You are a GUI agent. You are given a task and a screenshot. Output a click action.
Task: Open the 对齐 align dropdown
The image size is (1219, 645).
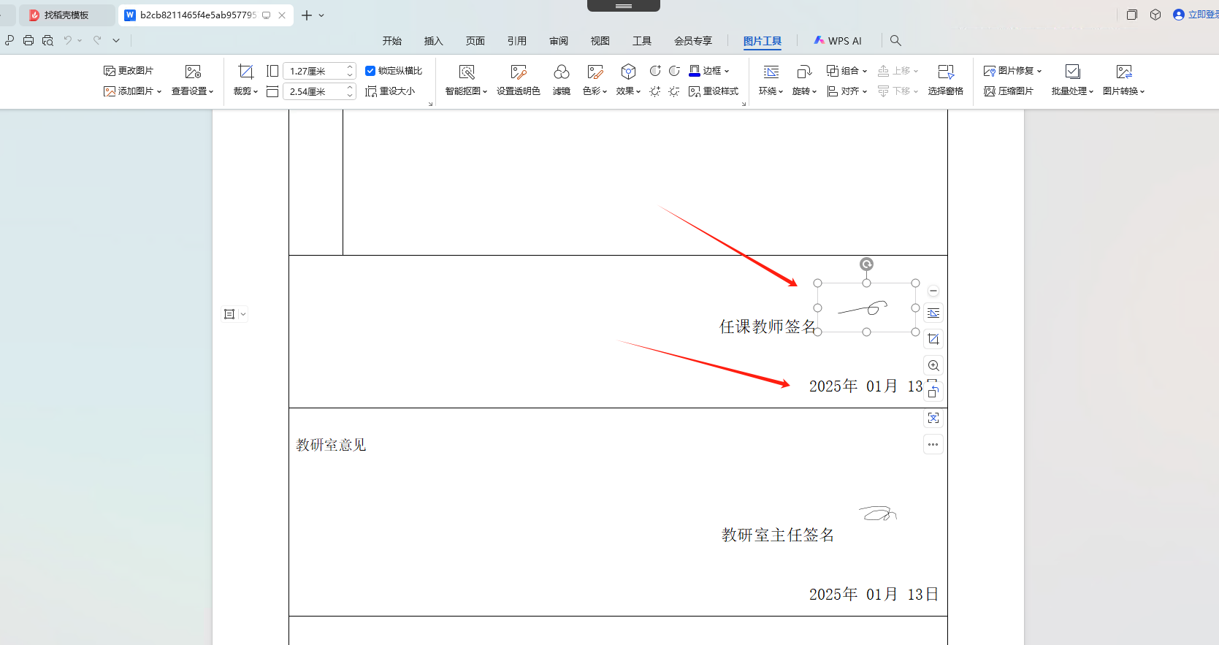847,91
